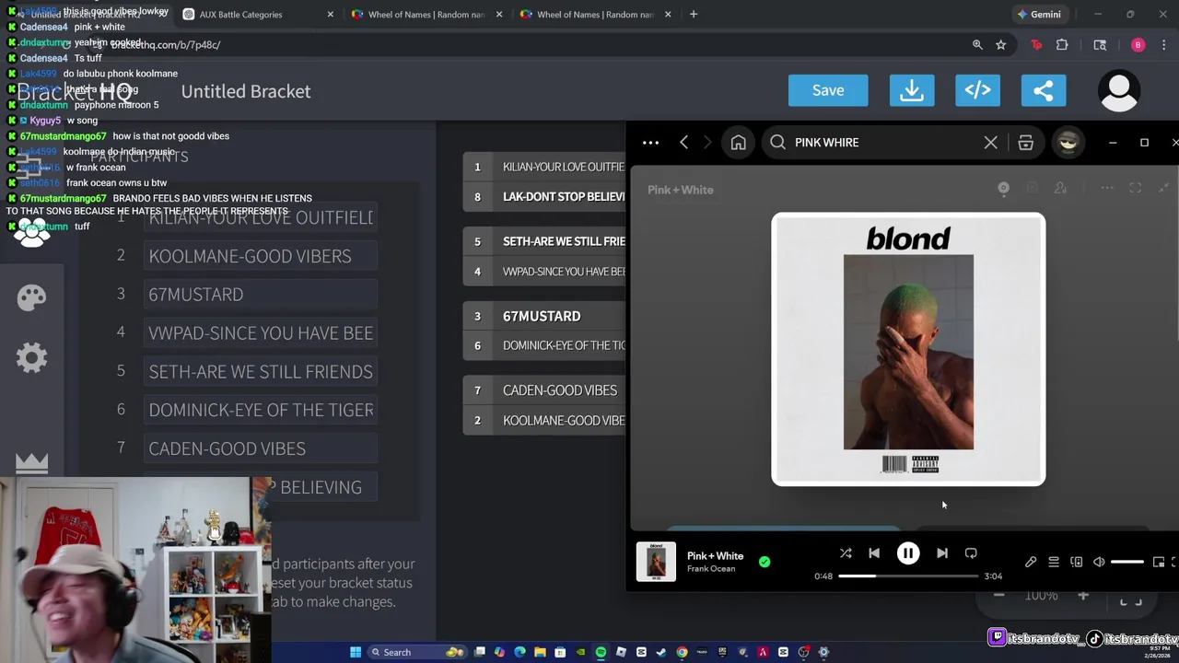
Task: Adjust the Spotify volume slider
Action: coord(1127,562)
